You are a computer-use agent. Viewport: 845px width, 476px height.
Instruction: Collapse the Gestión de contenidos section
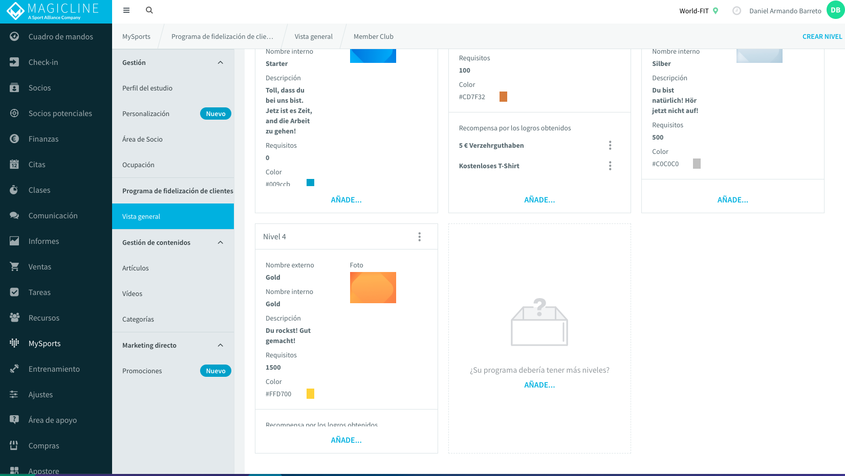[221, 242]
